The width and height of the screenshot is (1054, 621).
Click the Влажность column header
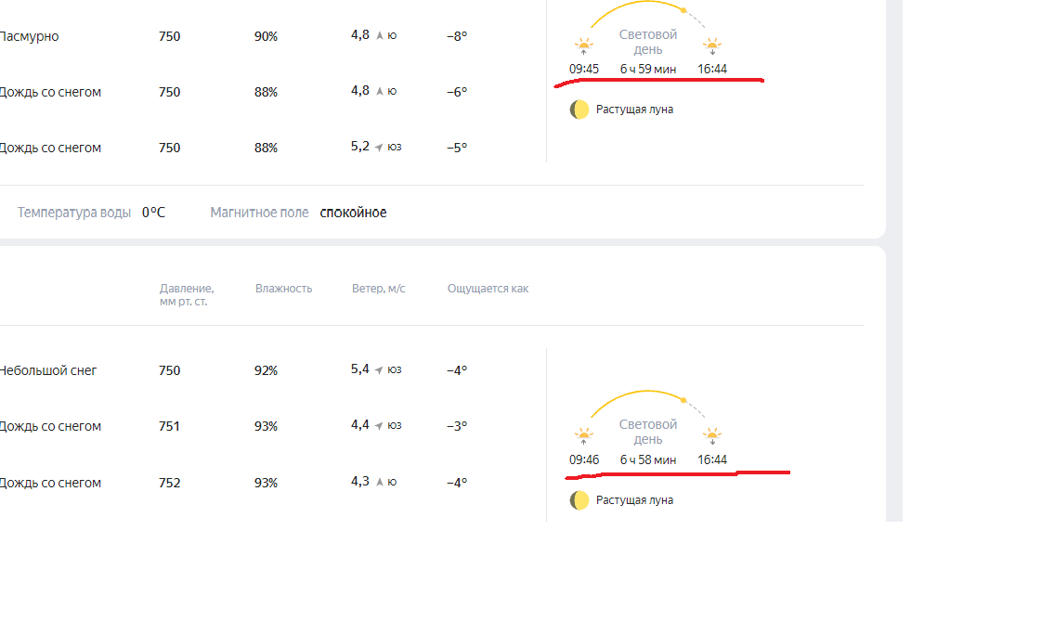(283, 289)
